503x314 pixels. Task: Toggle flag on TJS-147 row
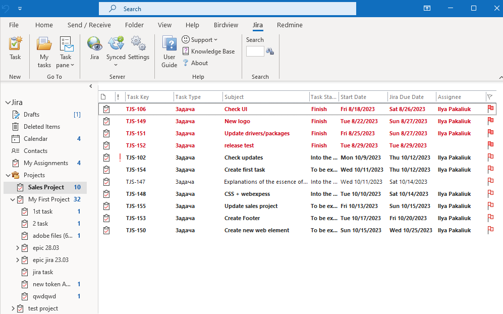click(490, 182)
